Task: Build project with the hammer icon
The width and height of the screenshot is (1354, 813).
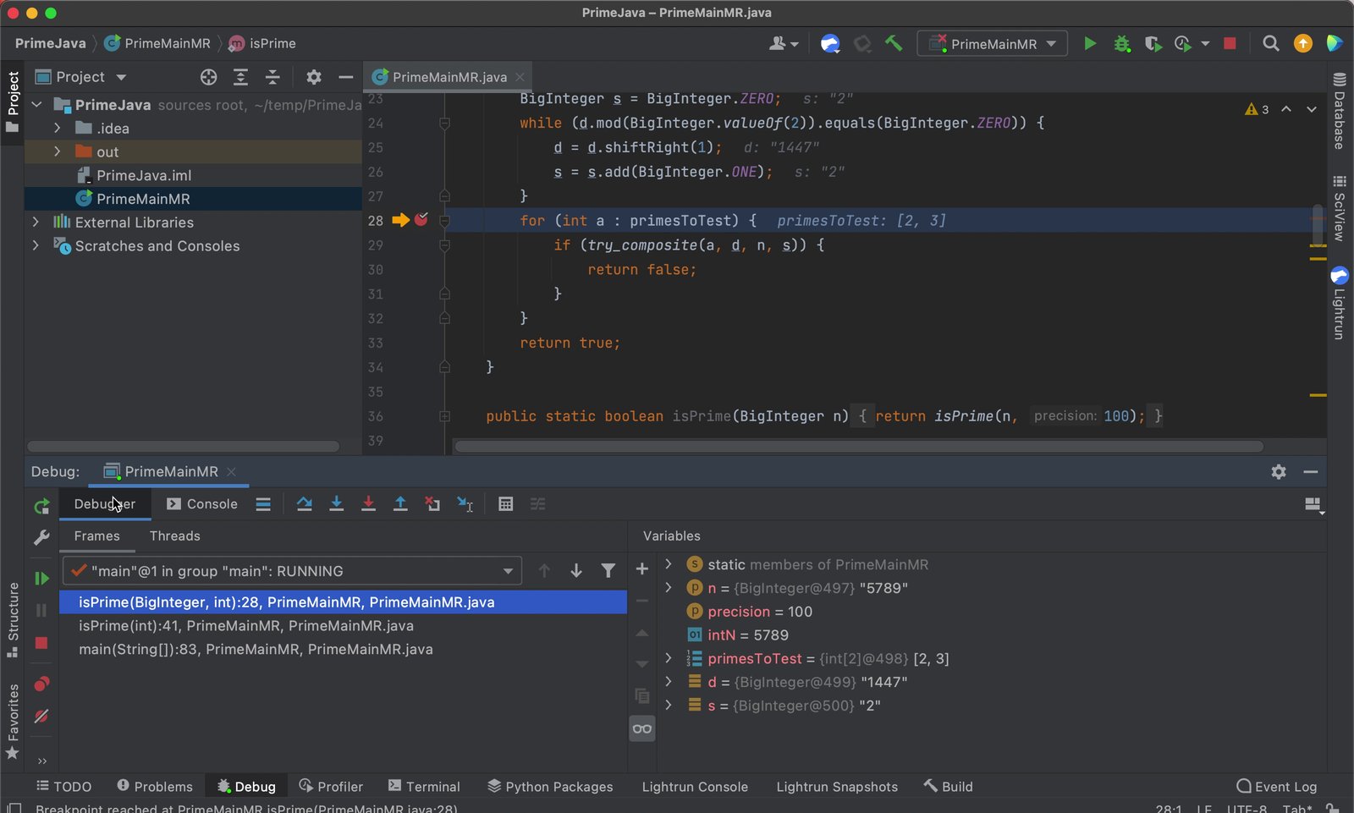Action: [894, 43]
